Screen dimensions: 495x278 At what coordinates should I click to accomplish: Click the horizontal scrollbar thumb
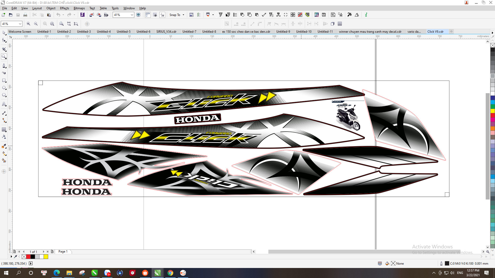(364, 251)
